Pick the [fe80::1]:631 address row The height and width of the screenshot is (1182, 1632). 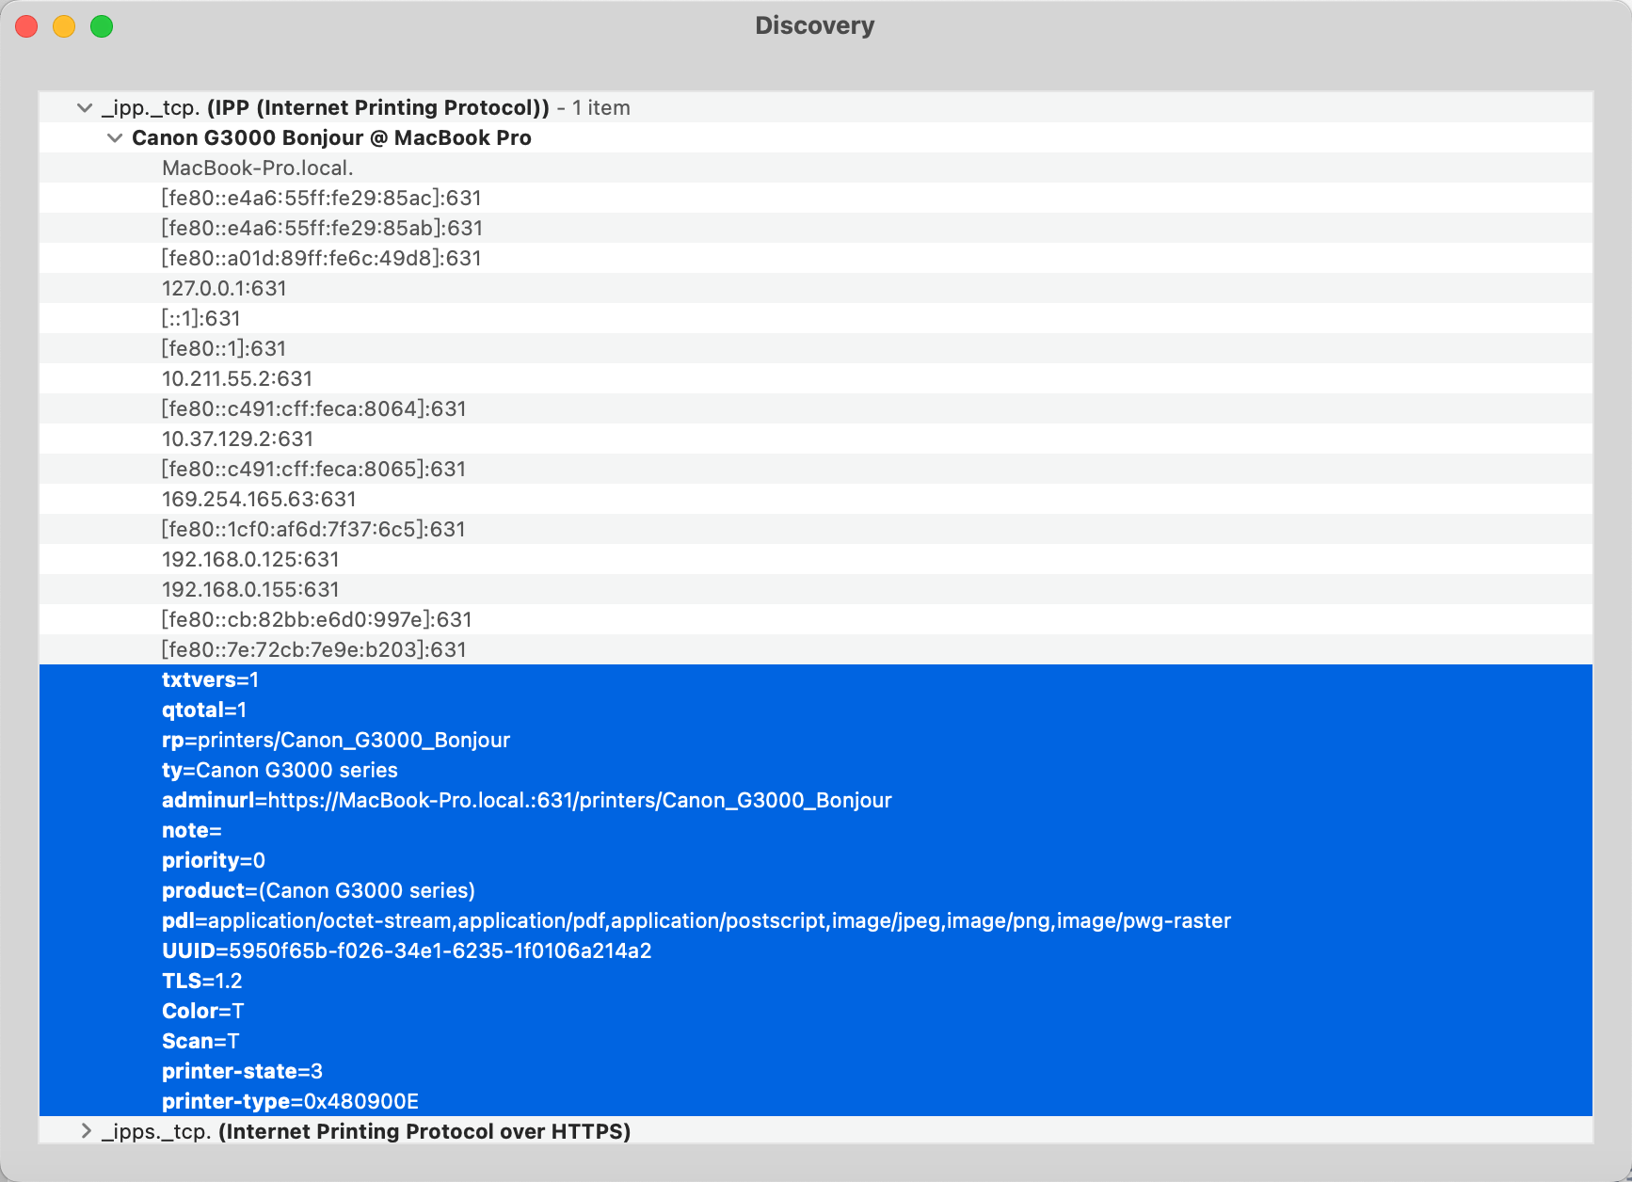pos(224,349)
